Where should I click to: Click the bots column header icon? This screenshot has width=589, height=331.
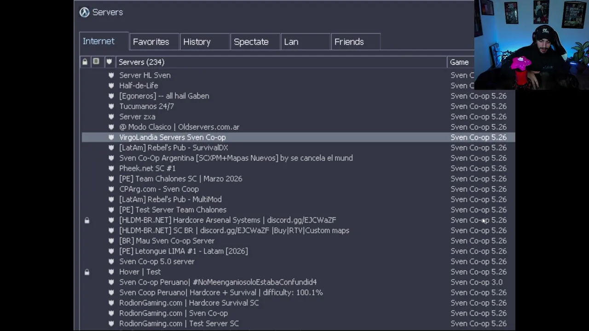(x=96, y=62)
